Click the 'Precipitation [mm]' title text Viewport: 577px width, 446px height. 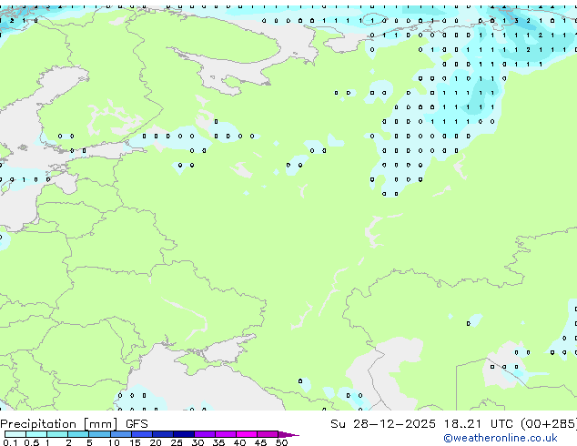click(x=59, y=424)
